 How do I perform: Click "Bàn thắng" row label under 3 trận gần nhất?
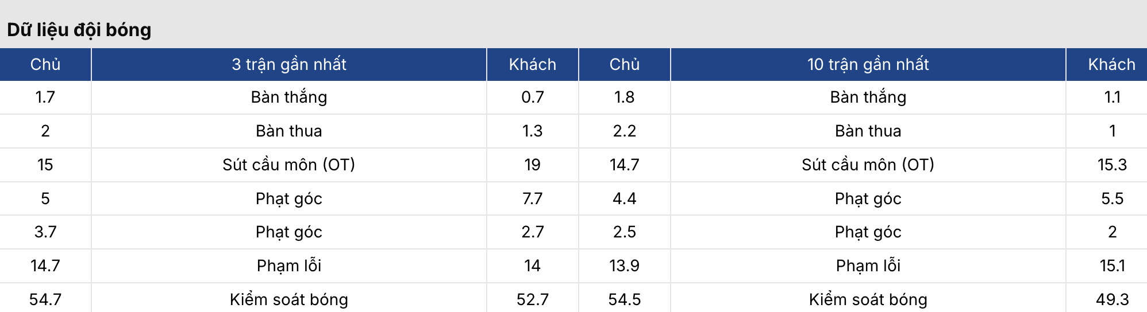pos(289,97)
